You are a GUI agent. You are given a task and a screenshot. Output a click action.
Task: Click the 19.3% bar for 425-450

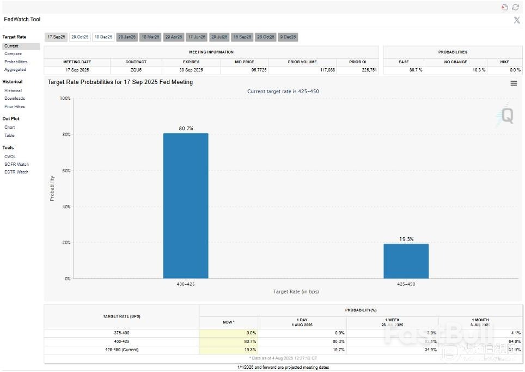[406, 261]
